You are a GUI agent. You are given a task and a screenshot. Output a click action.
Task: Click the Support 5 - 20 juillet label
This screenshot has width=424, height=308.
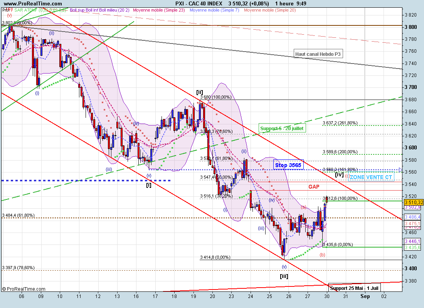(x=283, y=129)
